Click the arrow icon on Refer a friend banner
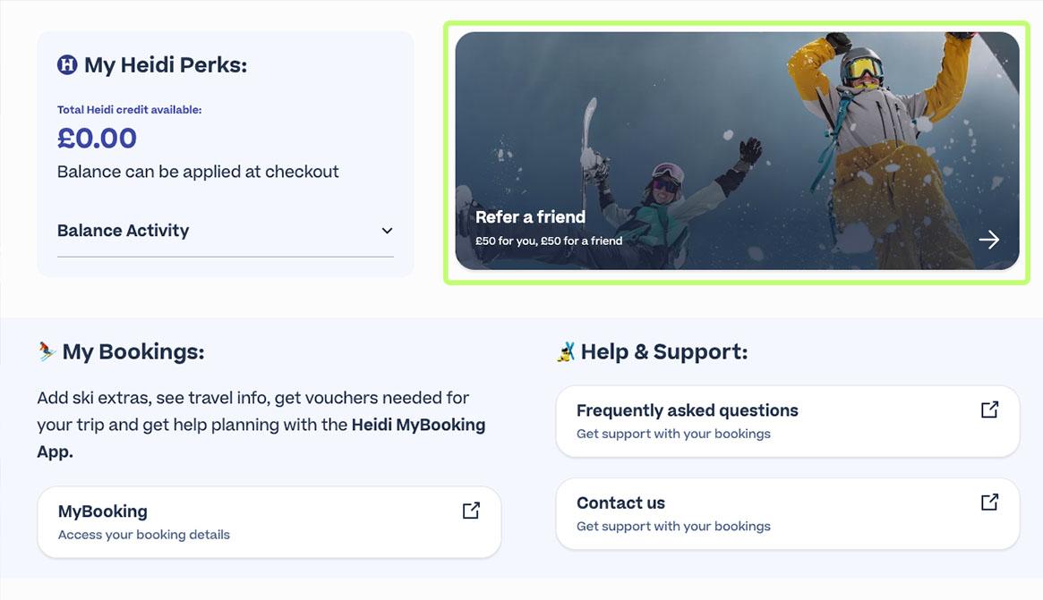 (988, 240)
